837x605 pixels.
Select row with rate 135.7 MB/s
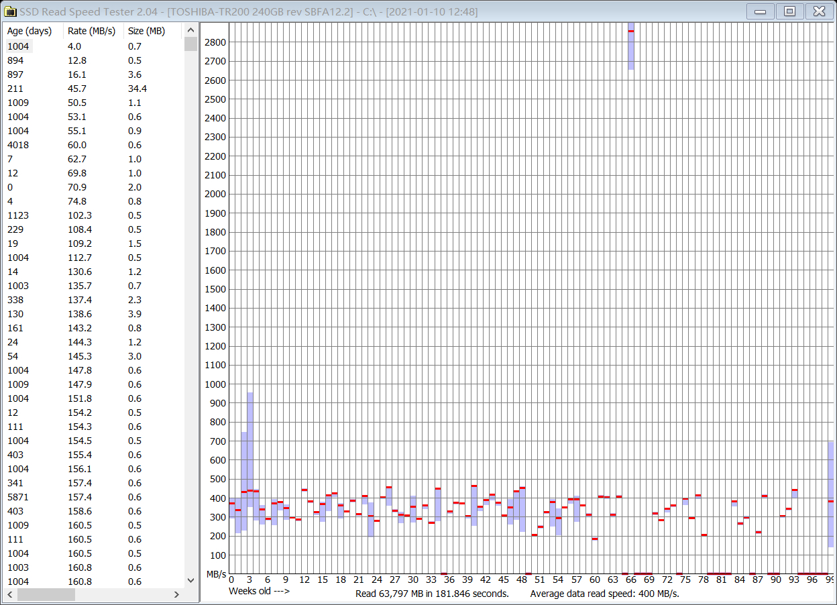pos(94,286)
